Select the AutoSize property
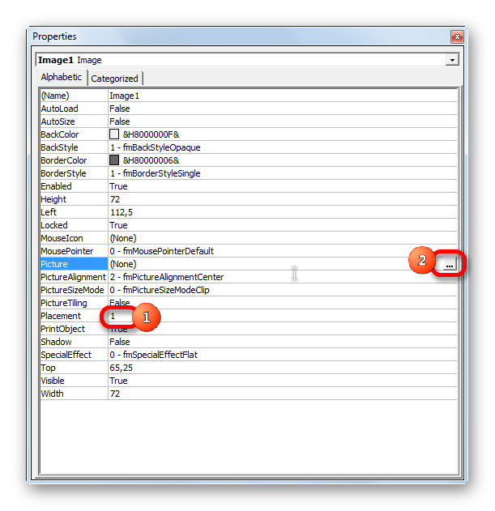 point(74,121)
